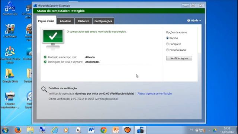238x134 pixels.
Task: Open the LogoMaker desktop shortcut
Action: (10, 31)
